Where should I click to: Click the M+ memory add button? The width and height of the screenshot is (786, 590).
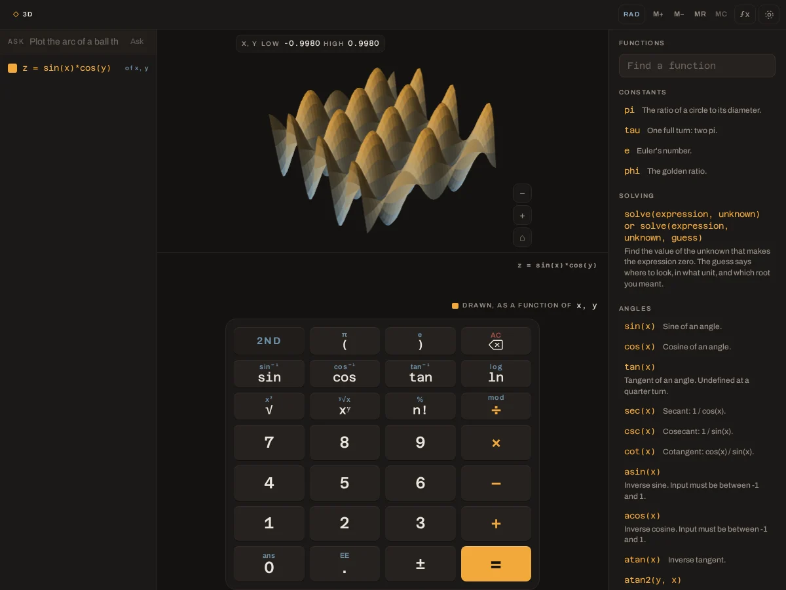[x=658, y=14]
